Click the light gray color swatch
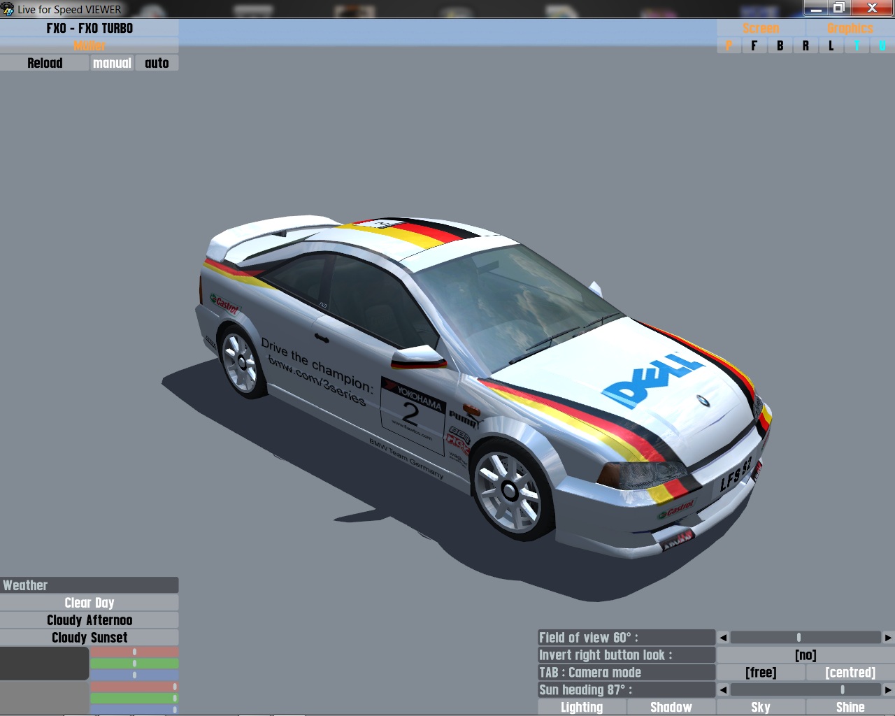This screenshot has width=895, height=716. tap(44, 698)
